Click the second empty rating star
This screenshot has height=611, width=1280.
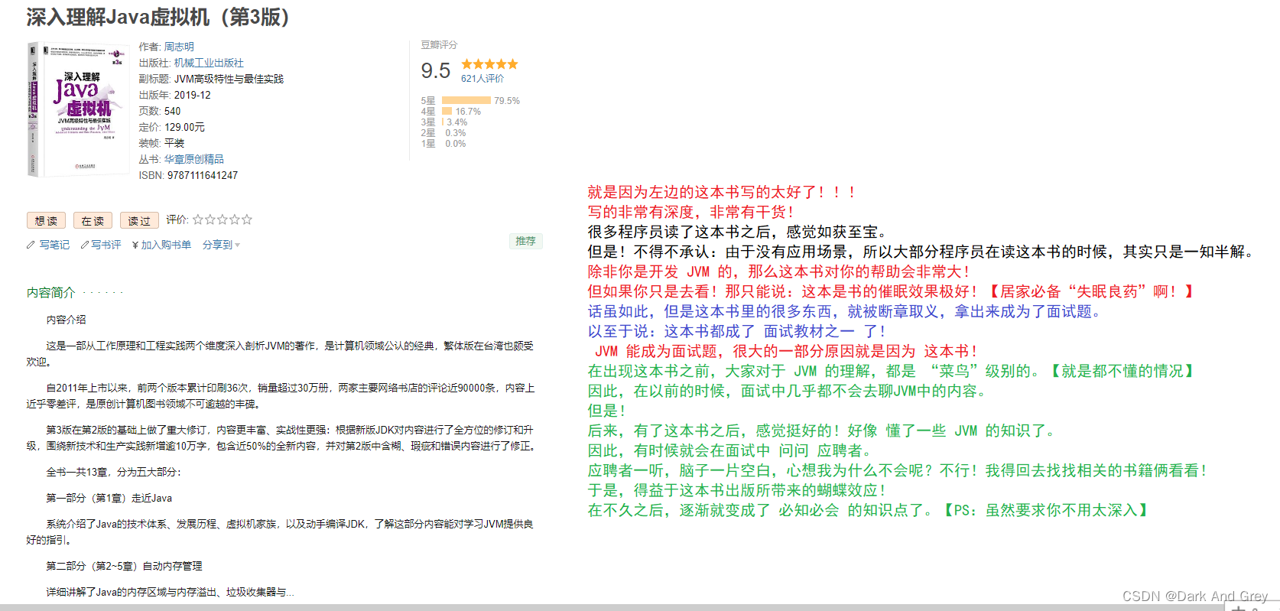[210, 219]
